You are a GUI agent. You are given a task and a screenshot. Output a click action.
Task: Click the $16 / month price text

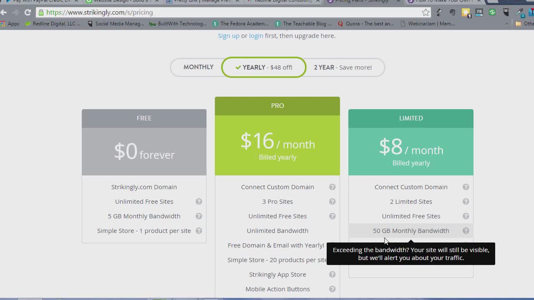(277, 141)
